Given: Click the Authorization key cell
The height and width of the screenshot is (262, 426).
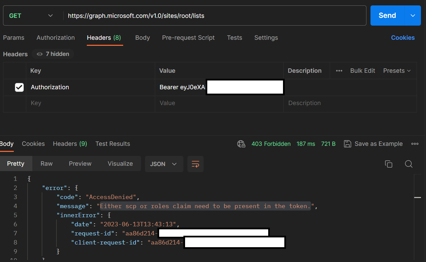Looking at the screenshot, I should [90, 87].
